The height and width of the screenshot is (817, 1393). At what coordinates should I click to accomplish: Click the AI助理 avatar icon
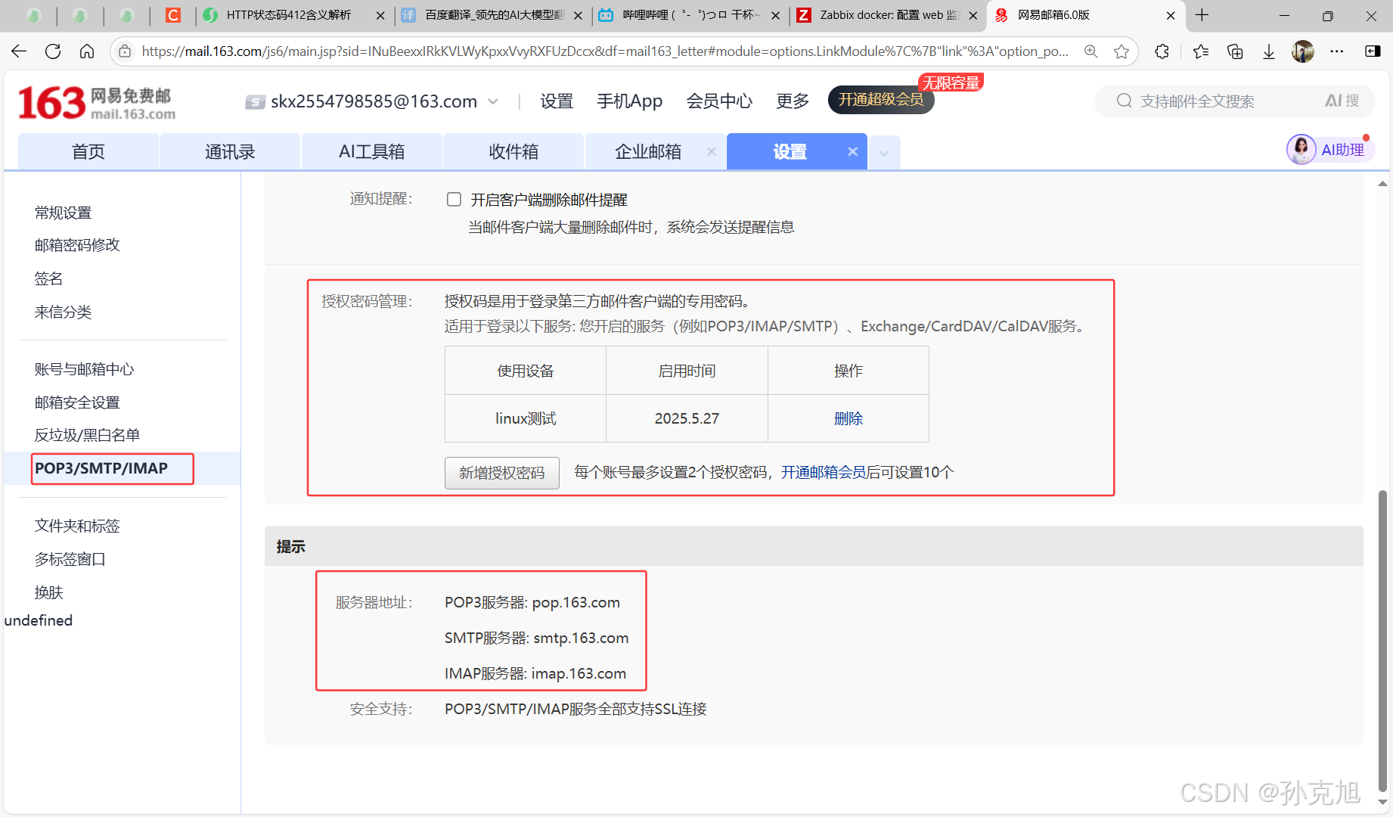coord(1301,150)
